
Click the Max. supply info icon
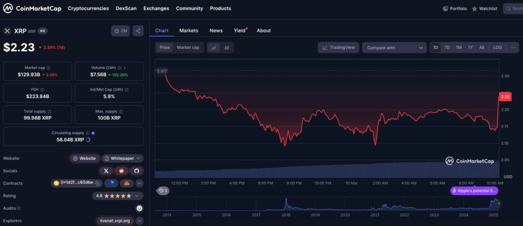[x=121, y=111]
